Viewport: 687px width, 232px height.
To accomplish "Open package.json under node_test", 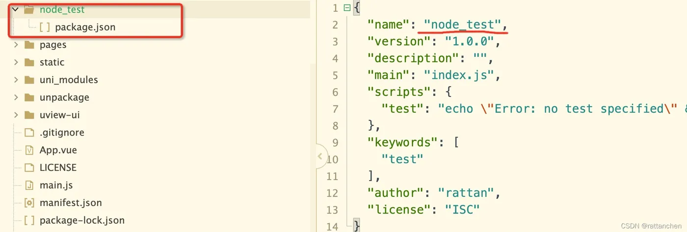I will click(85, 27).
